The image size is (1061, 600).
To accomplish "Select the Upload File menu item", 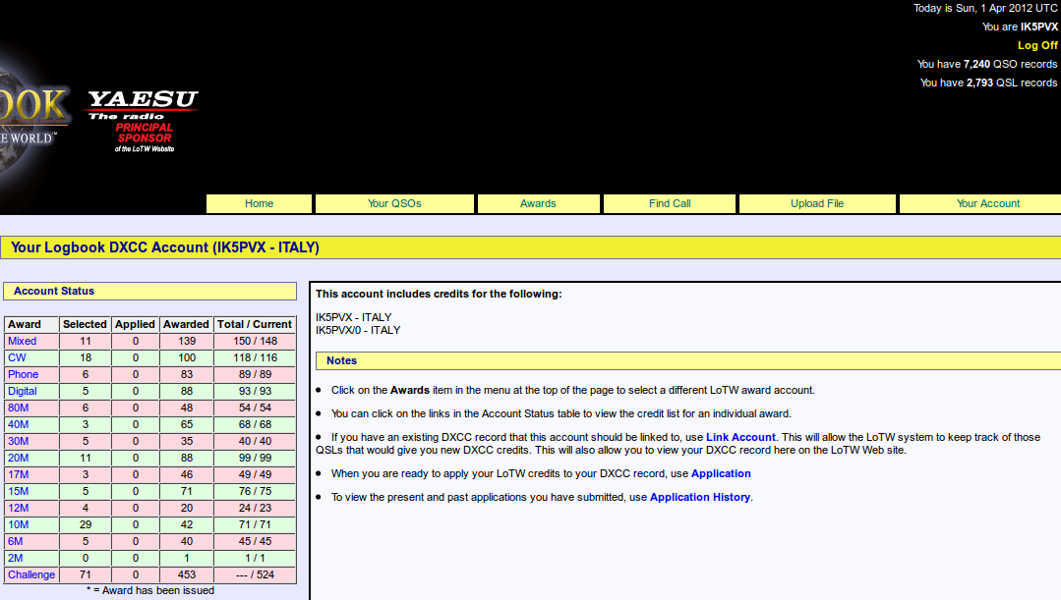I will (x=817, y=203).
